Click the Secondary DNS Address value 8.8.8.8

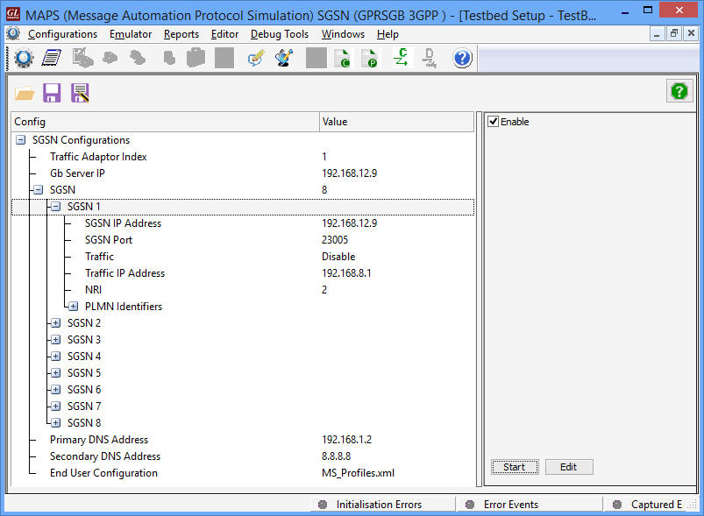[x=337, y=456]
